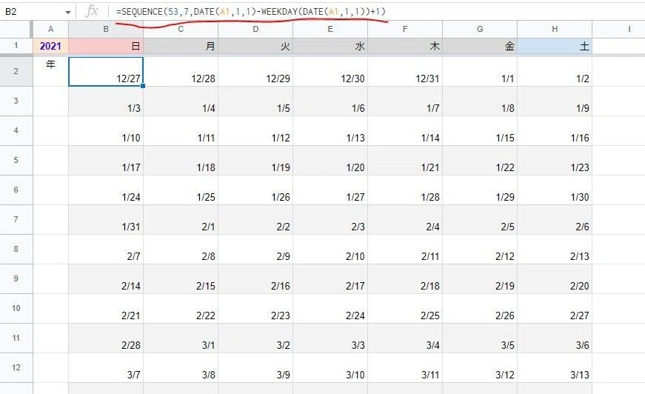Select column H header

coord(555,29)
